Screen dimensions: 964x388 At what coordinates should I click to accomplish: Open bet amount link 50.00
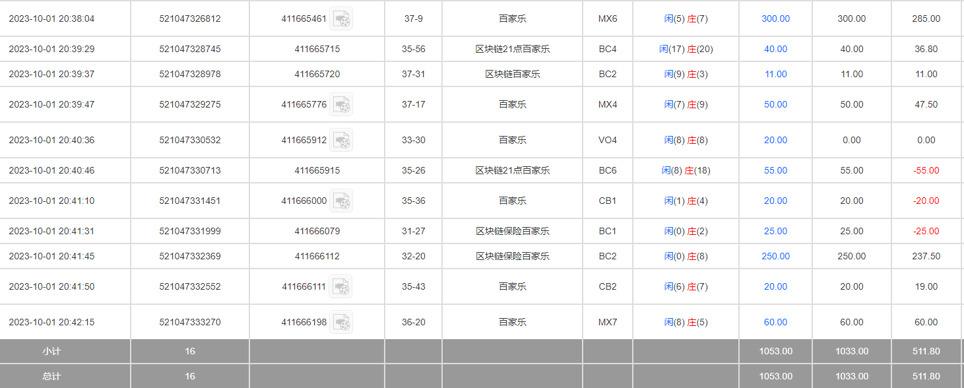click(x=775, y=104)
